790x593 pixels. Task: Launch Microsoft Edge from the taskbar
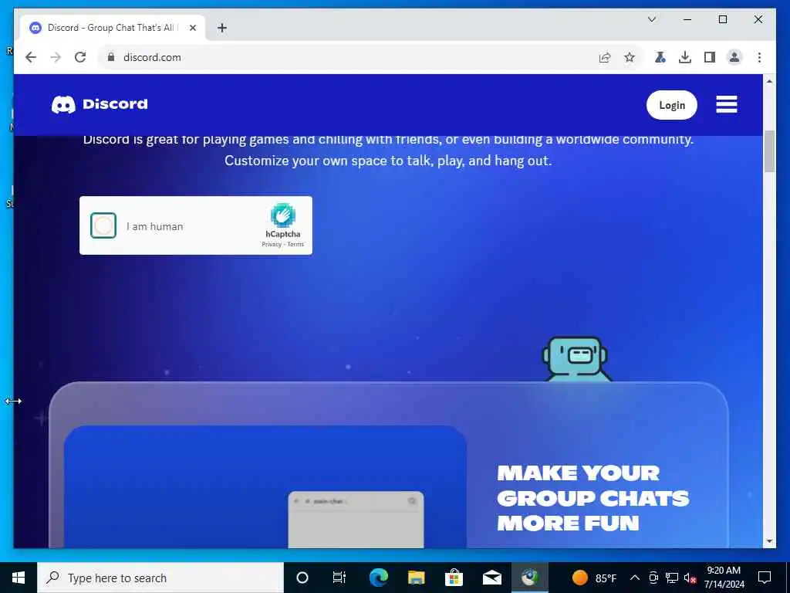[378, 578]
